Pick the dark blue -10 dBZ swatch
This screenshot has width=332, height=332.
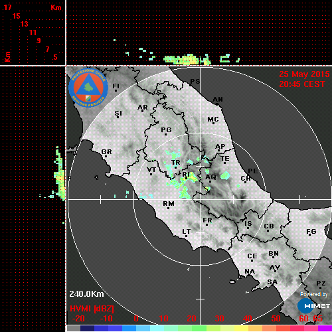pyautogui.click(x=101, y=328)
